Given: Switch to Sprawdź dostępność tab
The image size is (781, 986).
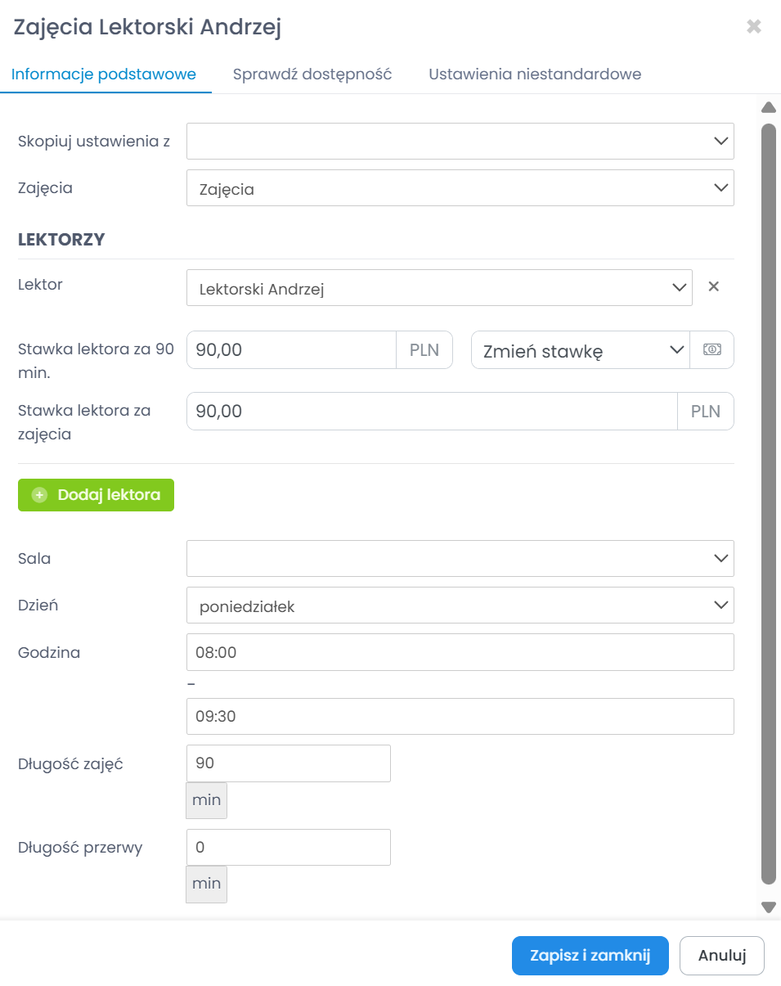Looking at the screenshot, I should click(x=312, y=74).
